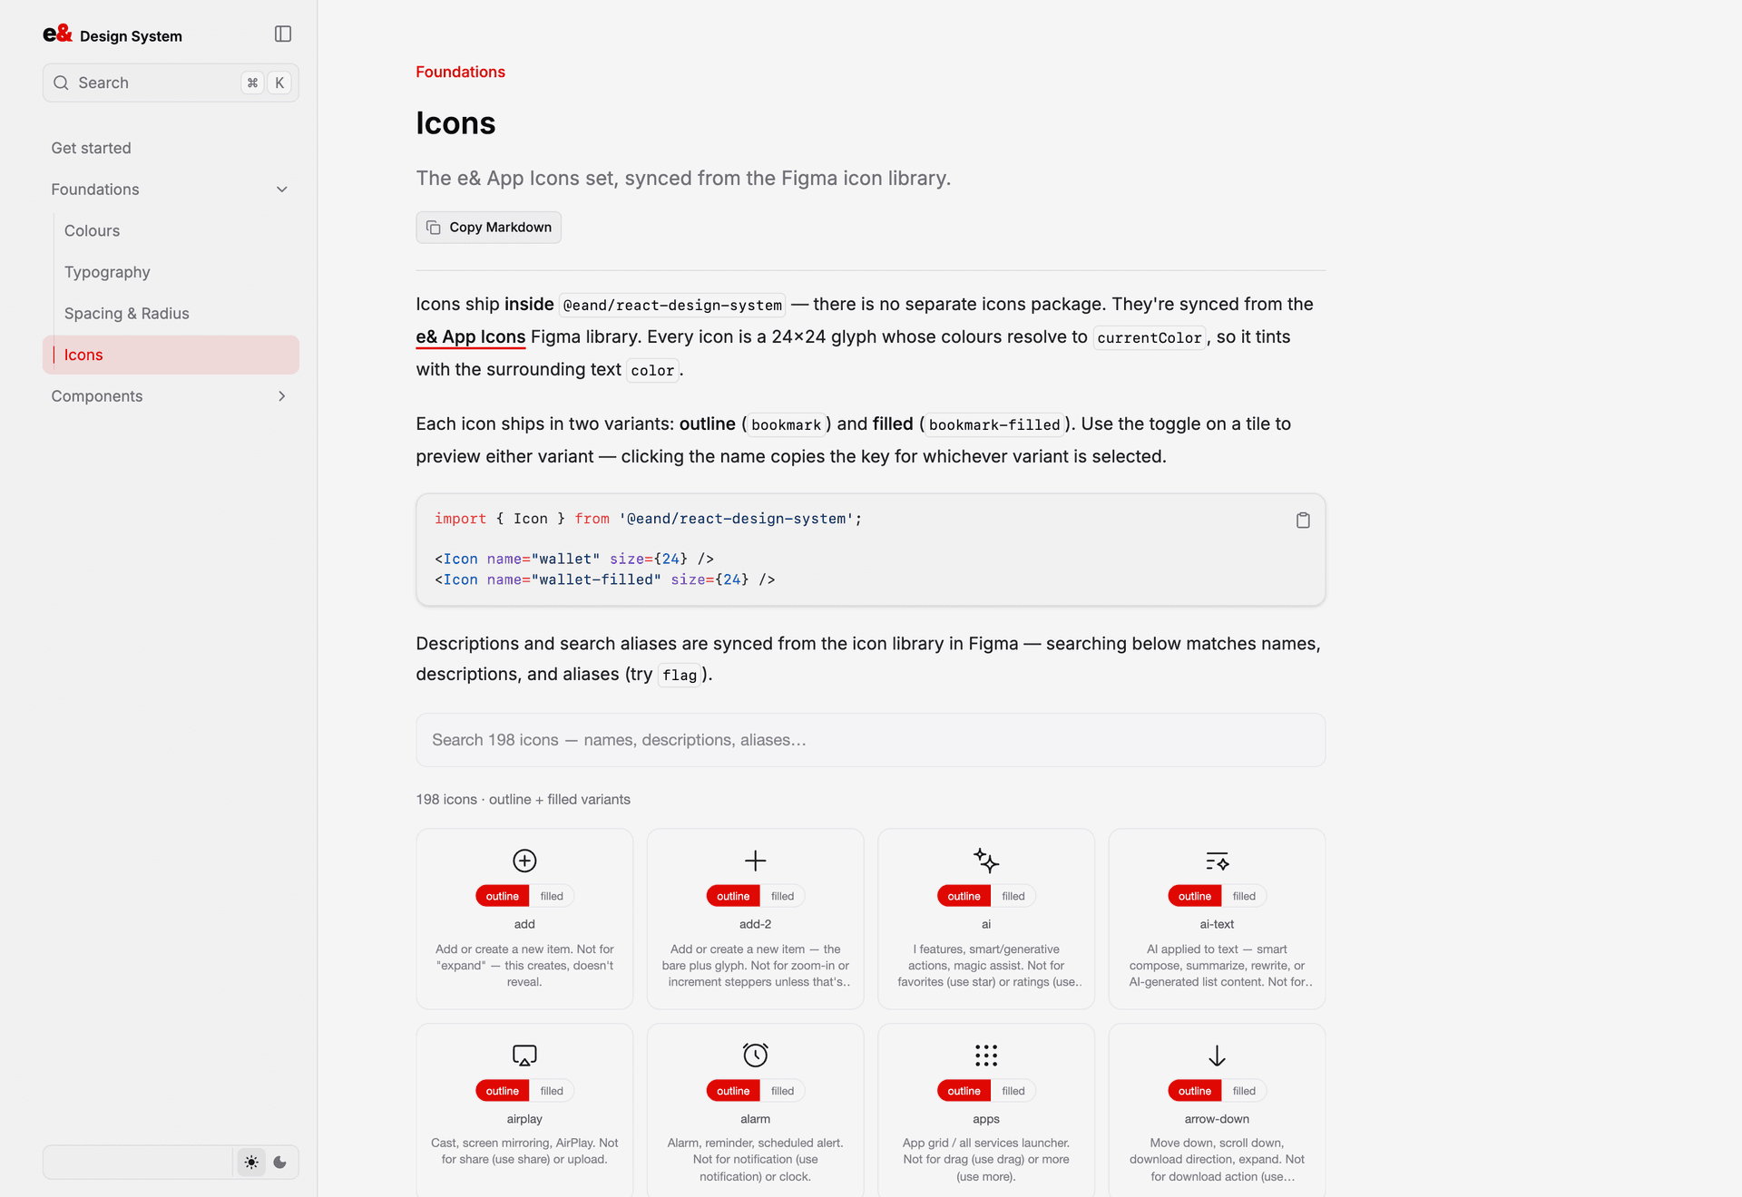Show filled variant for arrow-down icon
This screenshot has width=1742, height=1197.
click(x=1244, y=1091)
